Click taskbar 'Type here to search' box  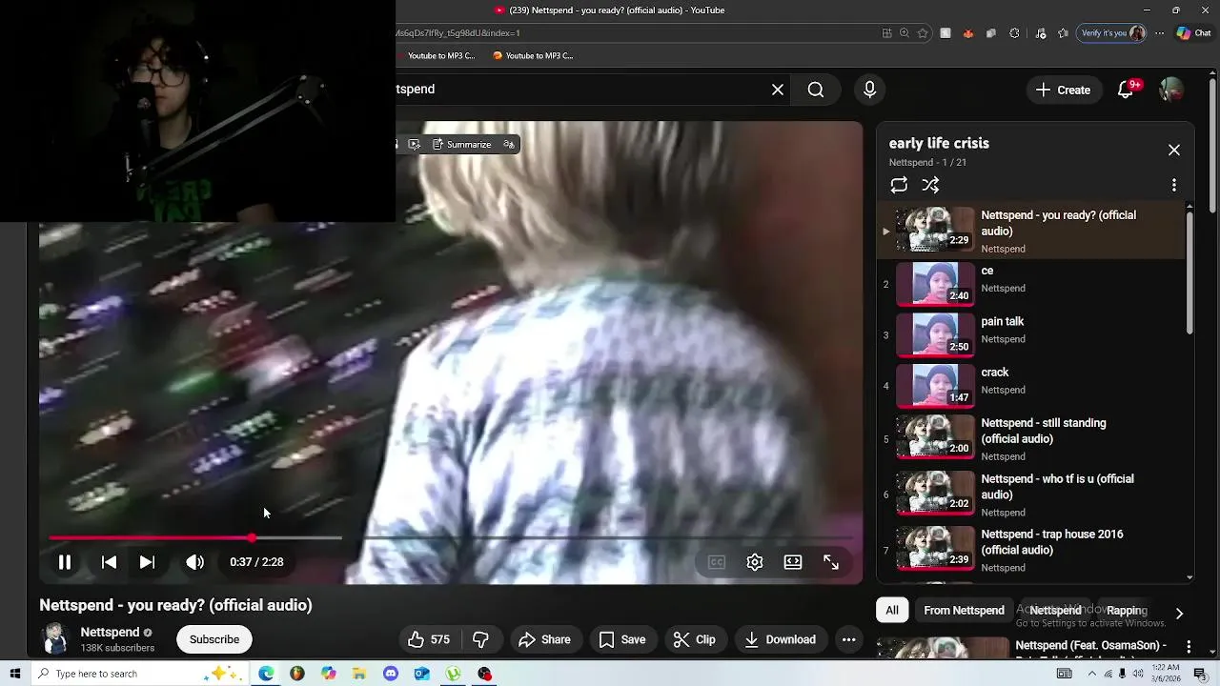click(x=139, y=674)
